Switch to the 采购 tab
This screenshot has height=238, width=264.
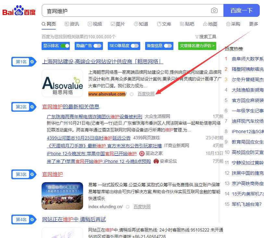pyautogui.click(x=233, y=24)
